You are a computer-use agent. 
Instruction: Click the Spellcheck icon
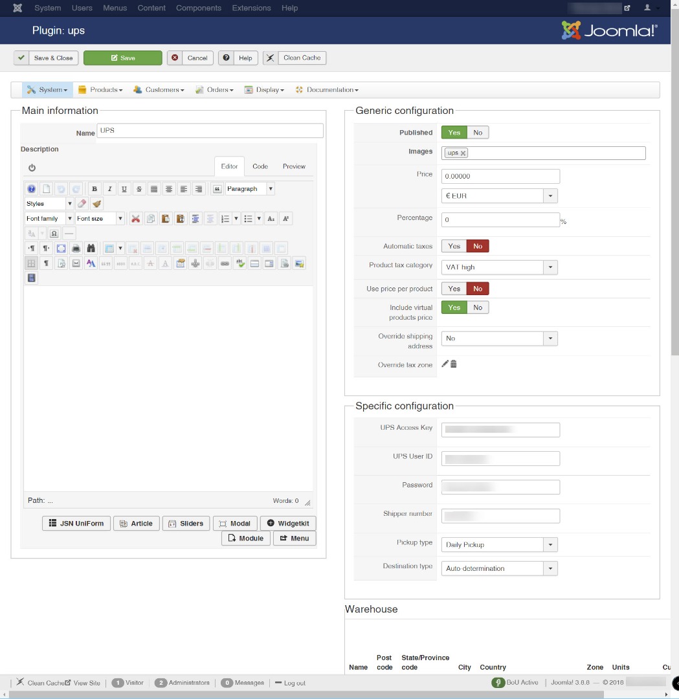tap(240, 263)
